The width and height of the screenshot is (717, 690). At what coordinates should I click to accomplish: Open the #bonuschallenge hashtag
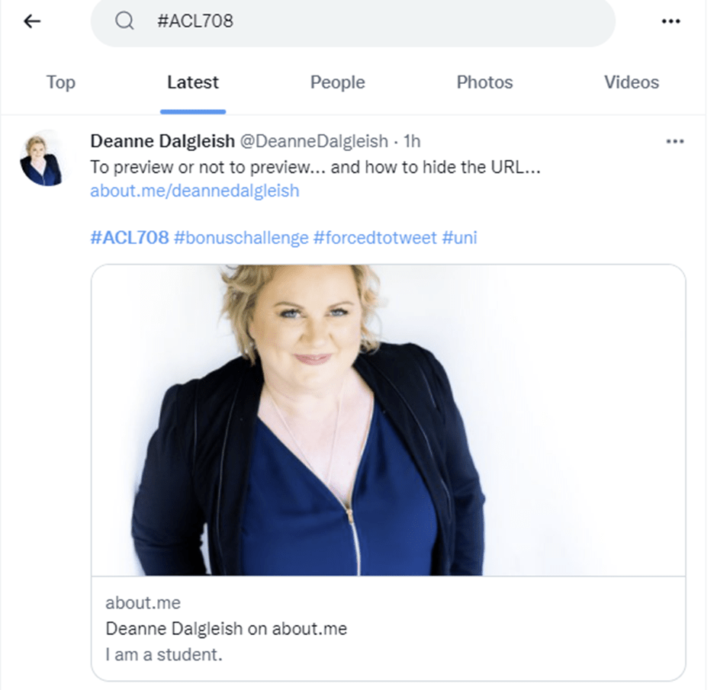tap(240, 237)
